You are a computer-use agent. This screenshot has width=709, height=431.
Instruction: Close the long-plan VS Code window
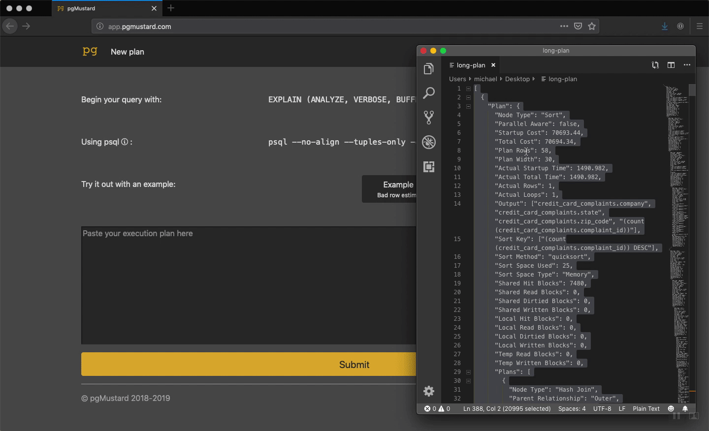tap(423, 51)
